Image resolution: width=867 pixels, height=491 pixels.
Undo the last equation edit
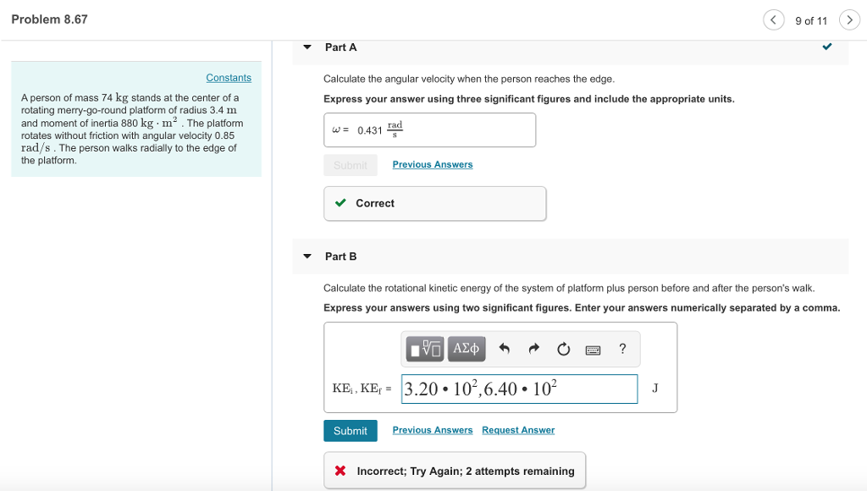505,349
